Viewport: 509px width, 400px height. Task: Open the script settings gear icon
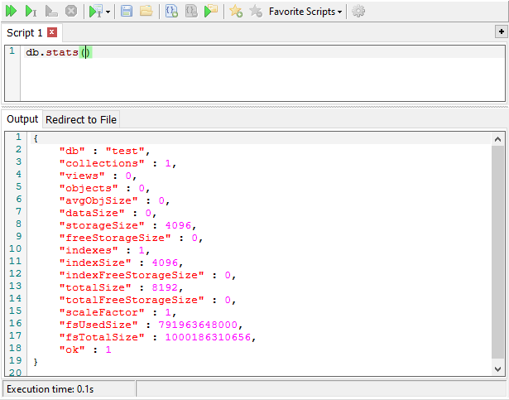pos(358,12)
